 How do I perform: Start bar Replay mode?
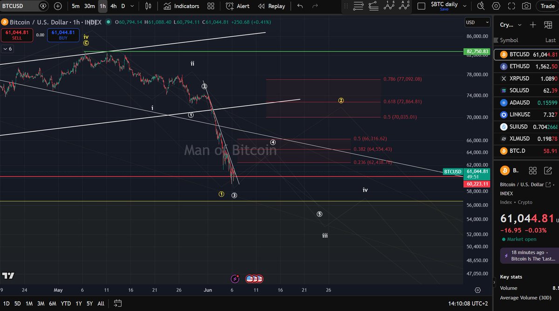pos(272,6)
